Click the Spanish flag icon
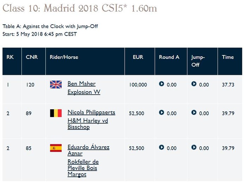This screenshot has width=244, height=183. pos(56,148)
